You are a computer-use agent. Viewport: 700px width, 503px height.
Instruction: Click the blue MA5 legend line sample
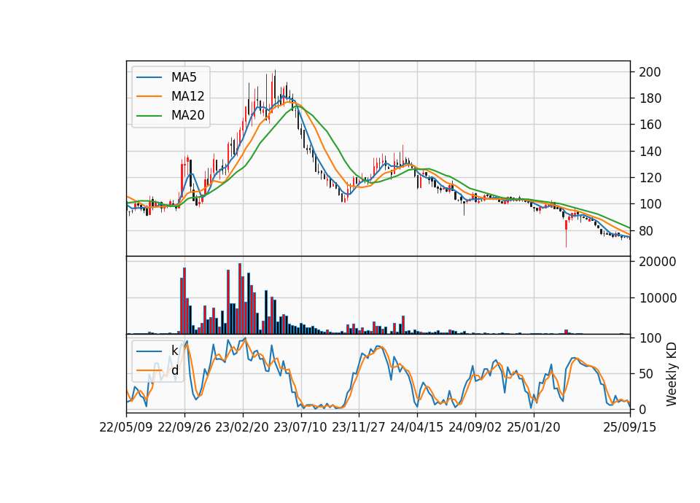click(x=149, y=78)
